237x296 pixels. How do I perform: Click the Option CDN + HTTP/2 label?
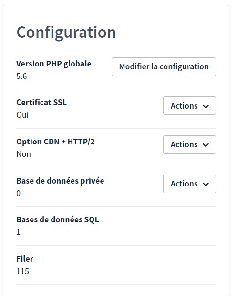pyautogui.click(x=55, y=142)
